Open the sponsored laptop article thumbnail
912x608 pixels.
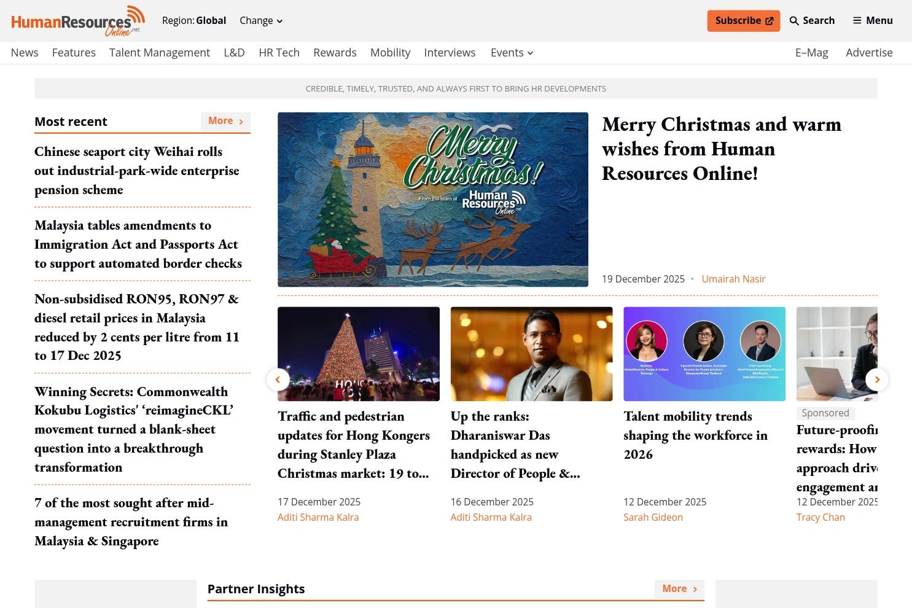[837, 354]
